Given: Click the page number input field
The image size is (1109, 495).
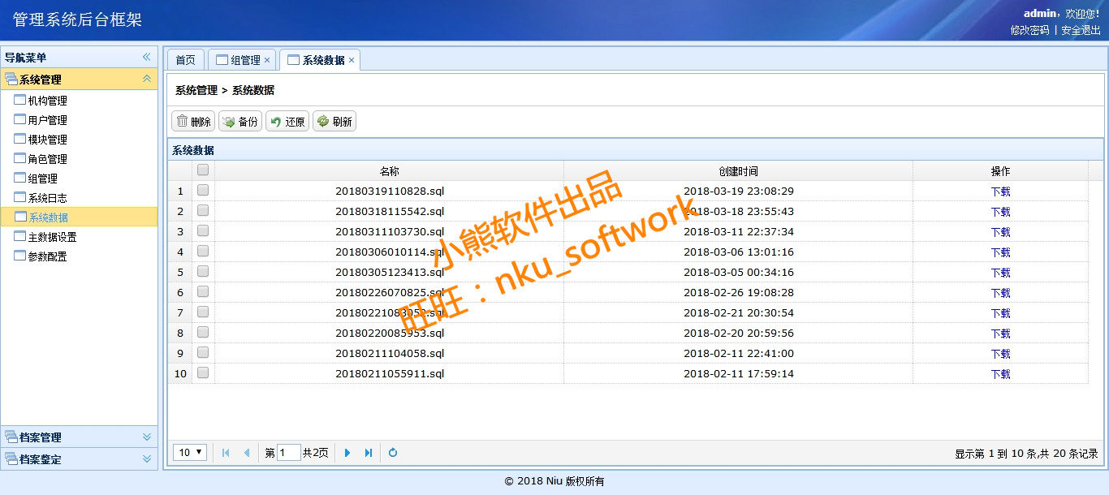Looking at the screenshot, I should [x=288, y=453].
